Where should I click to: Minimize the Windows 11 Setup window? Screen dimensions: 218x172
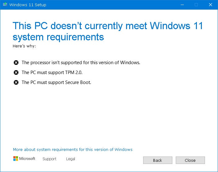182,5
